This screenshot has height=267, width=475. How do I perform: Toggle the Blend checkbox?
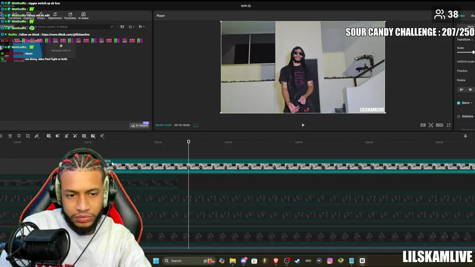pos(459,103)
